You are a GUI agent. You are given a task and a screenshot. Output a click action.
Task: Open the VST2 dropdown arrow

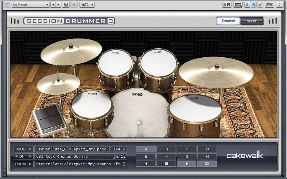[x=92, y=5]
